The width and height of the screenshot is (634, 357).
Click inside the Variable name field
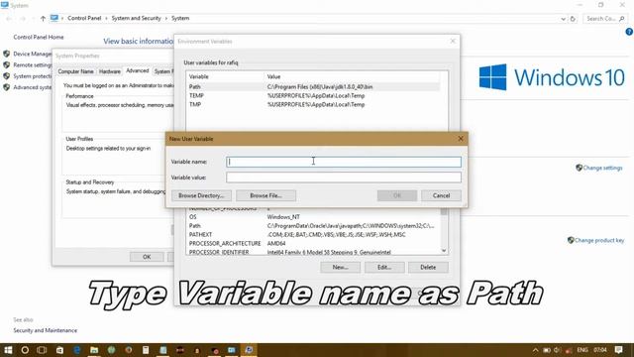344,162
